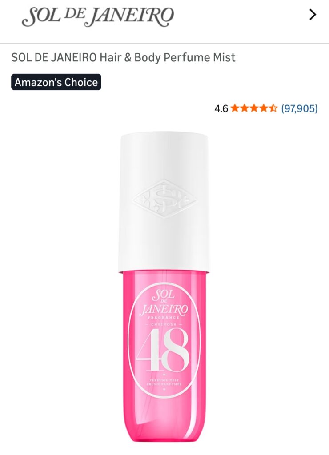Click the second orange rating star
This screenshot has width=329, height=455.
point(244,108)
